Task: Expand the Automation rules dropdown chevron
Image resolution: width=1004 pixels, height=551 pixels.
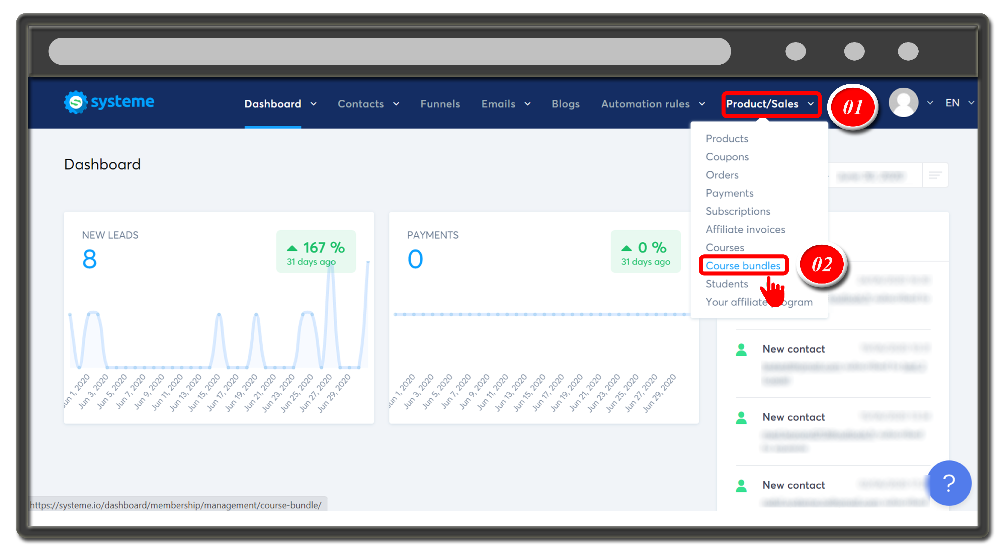Action: click(701, 104)
